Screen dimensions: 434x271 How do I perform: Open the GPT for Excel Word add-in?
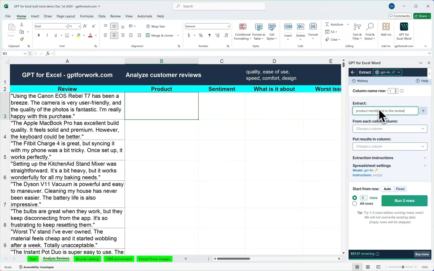pos(404,31)
